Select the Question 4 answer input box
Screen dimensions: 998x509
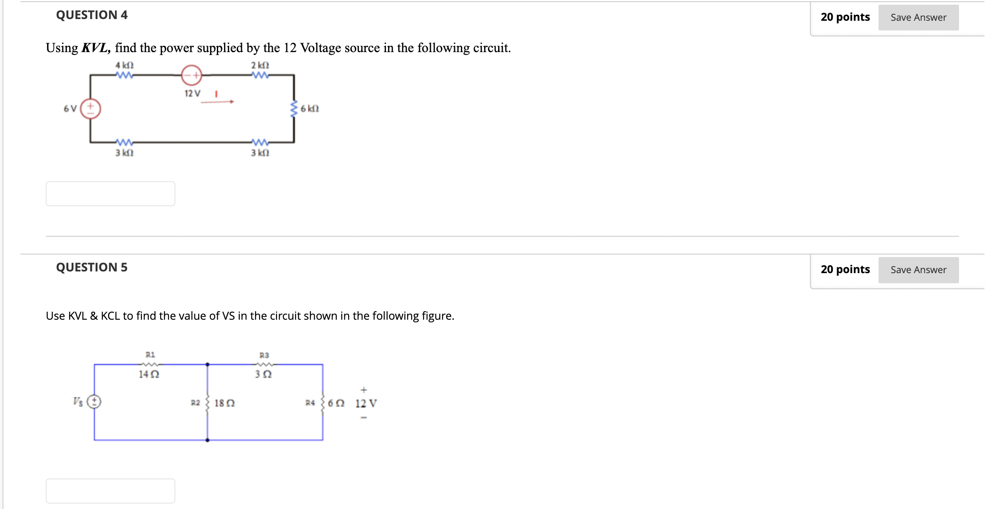(x=111, y=193)
